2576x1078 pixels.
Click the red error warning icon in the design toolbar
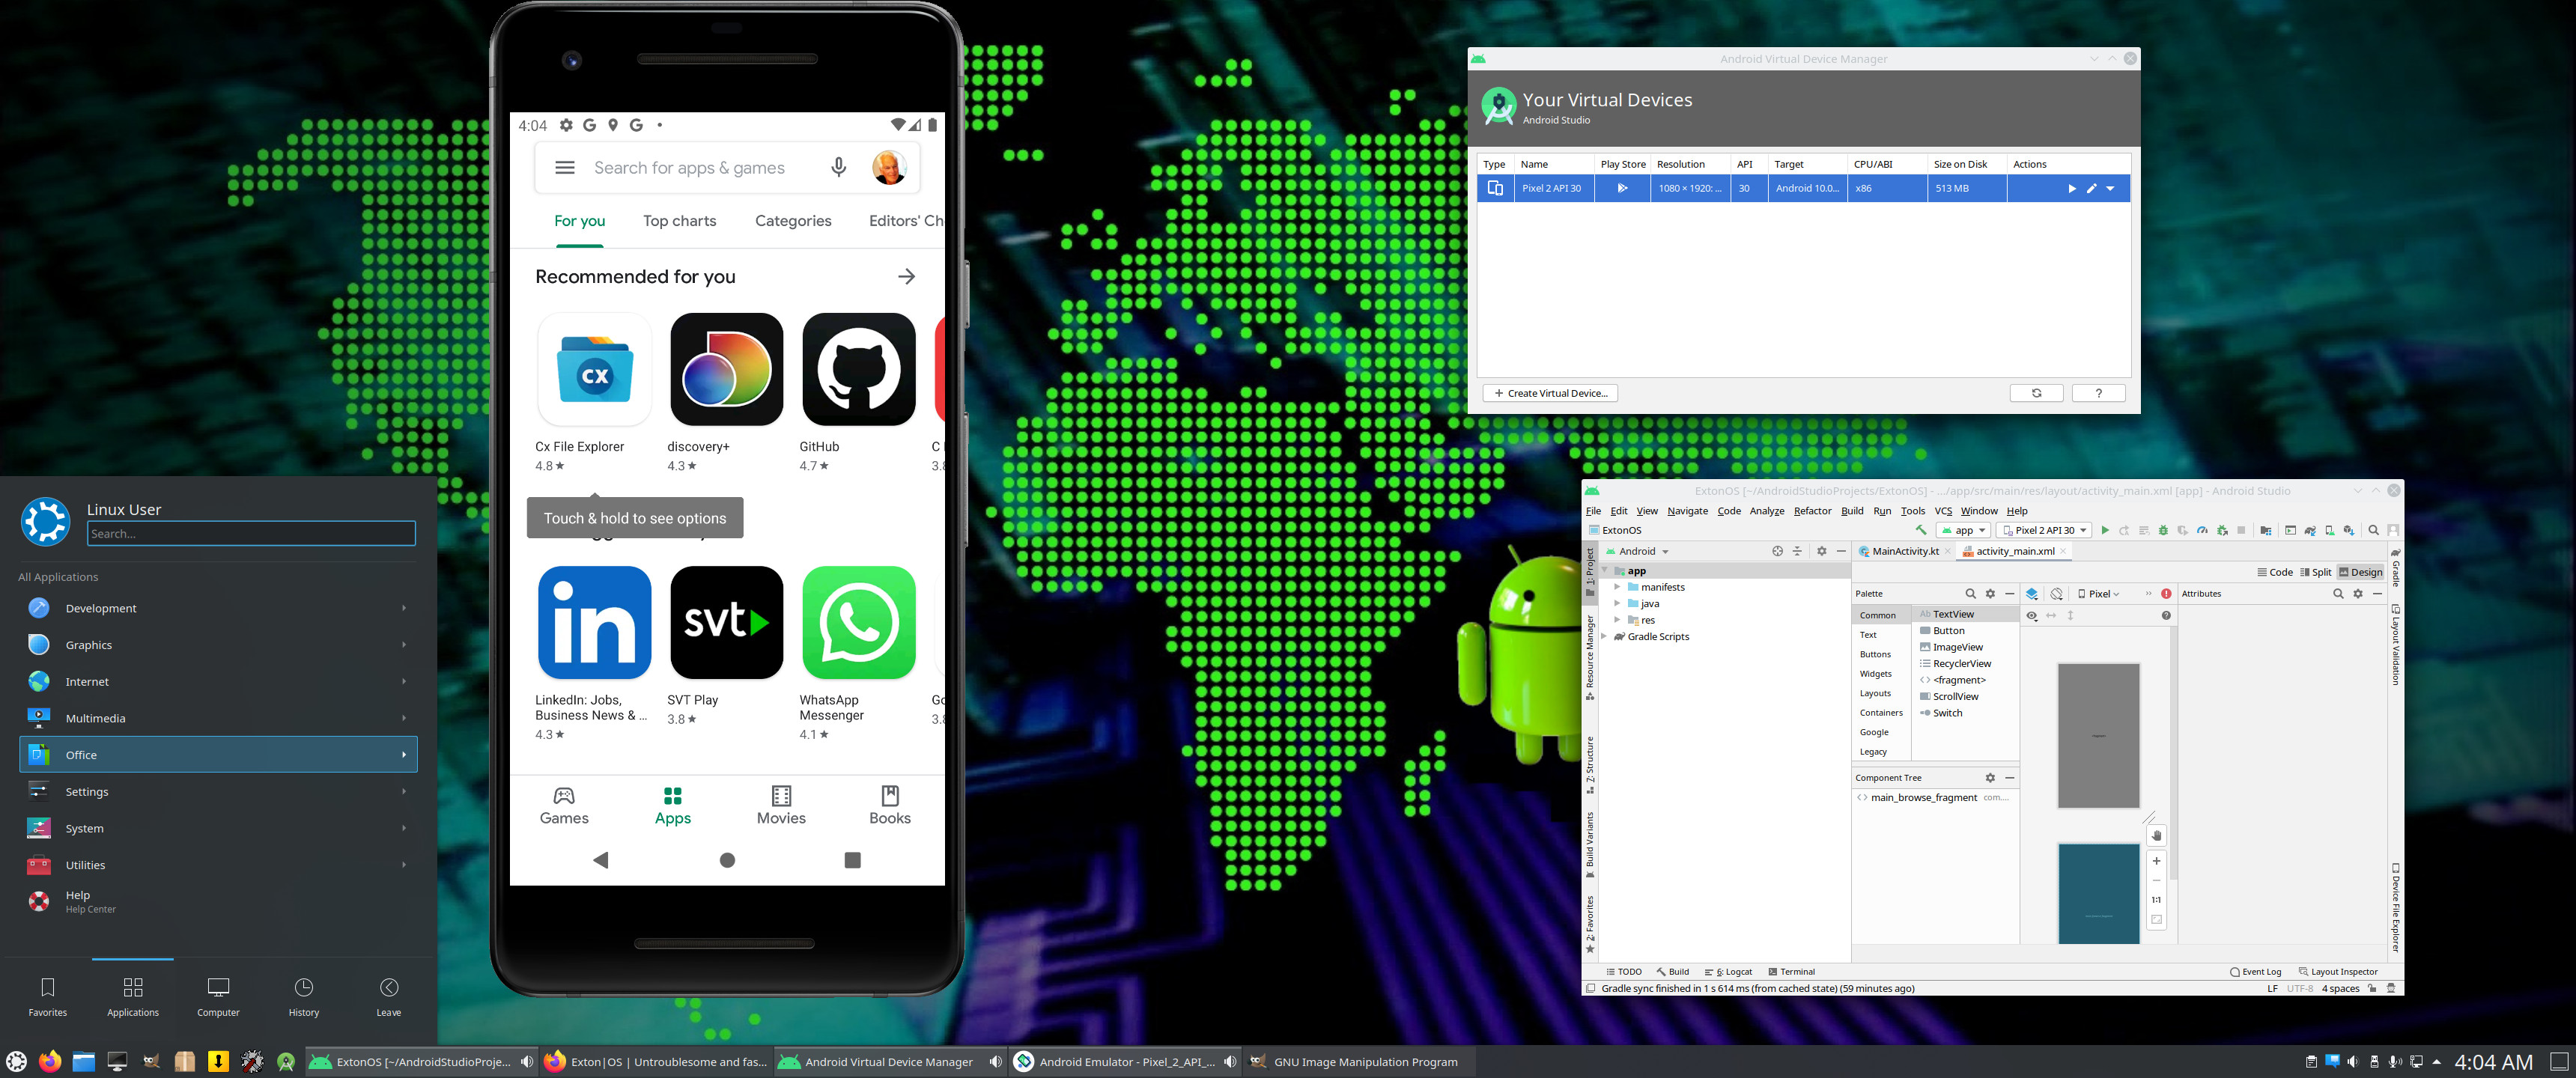pos(2166,594)
